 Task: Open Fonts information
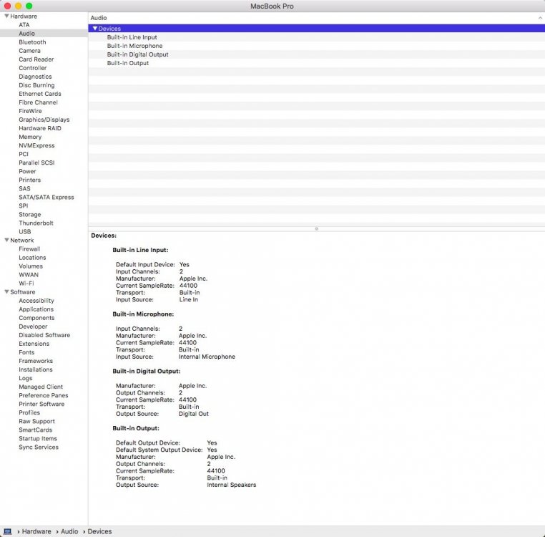pyautogui.click(x=26, y=352)
